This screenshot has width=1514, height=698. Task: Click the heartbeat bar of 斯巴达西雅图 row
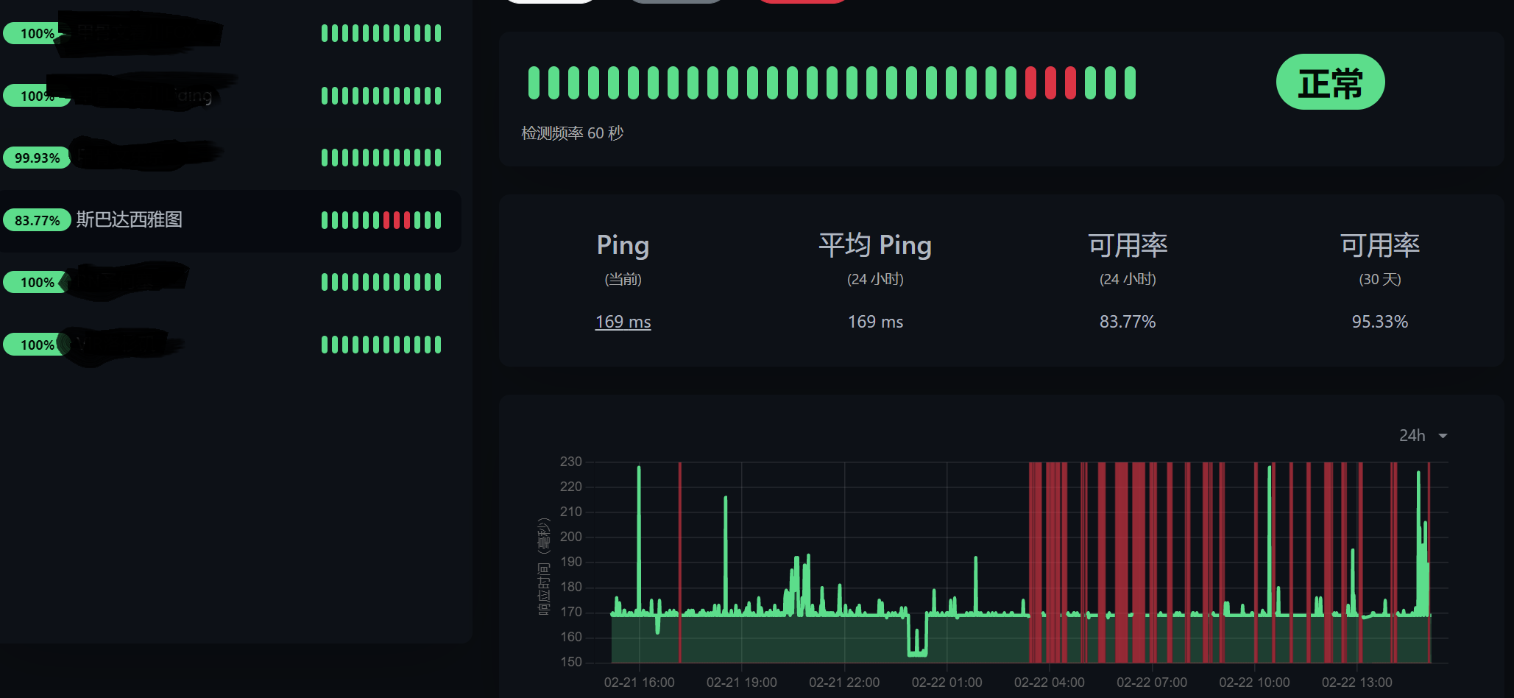click(x=381, y=220)
